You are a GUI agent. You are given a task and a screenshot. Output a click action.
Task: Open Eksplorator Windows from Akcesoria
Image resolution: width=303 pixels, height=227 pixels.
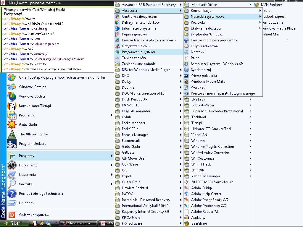223,34
